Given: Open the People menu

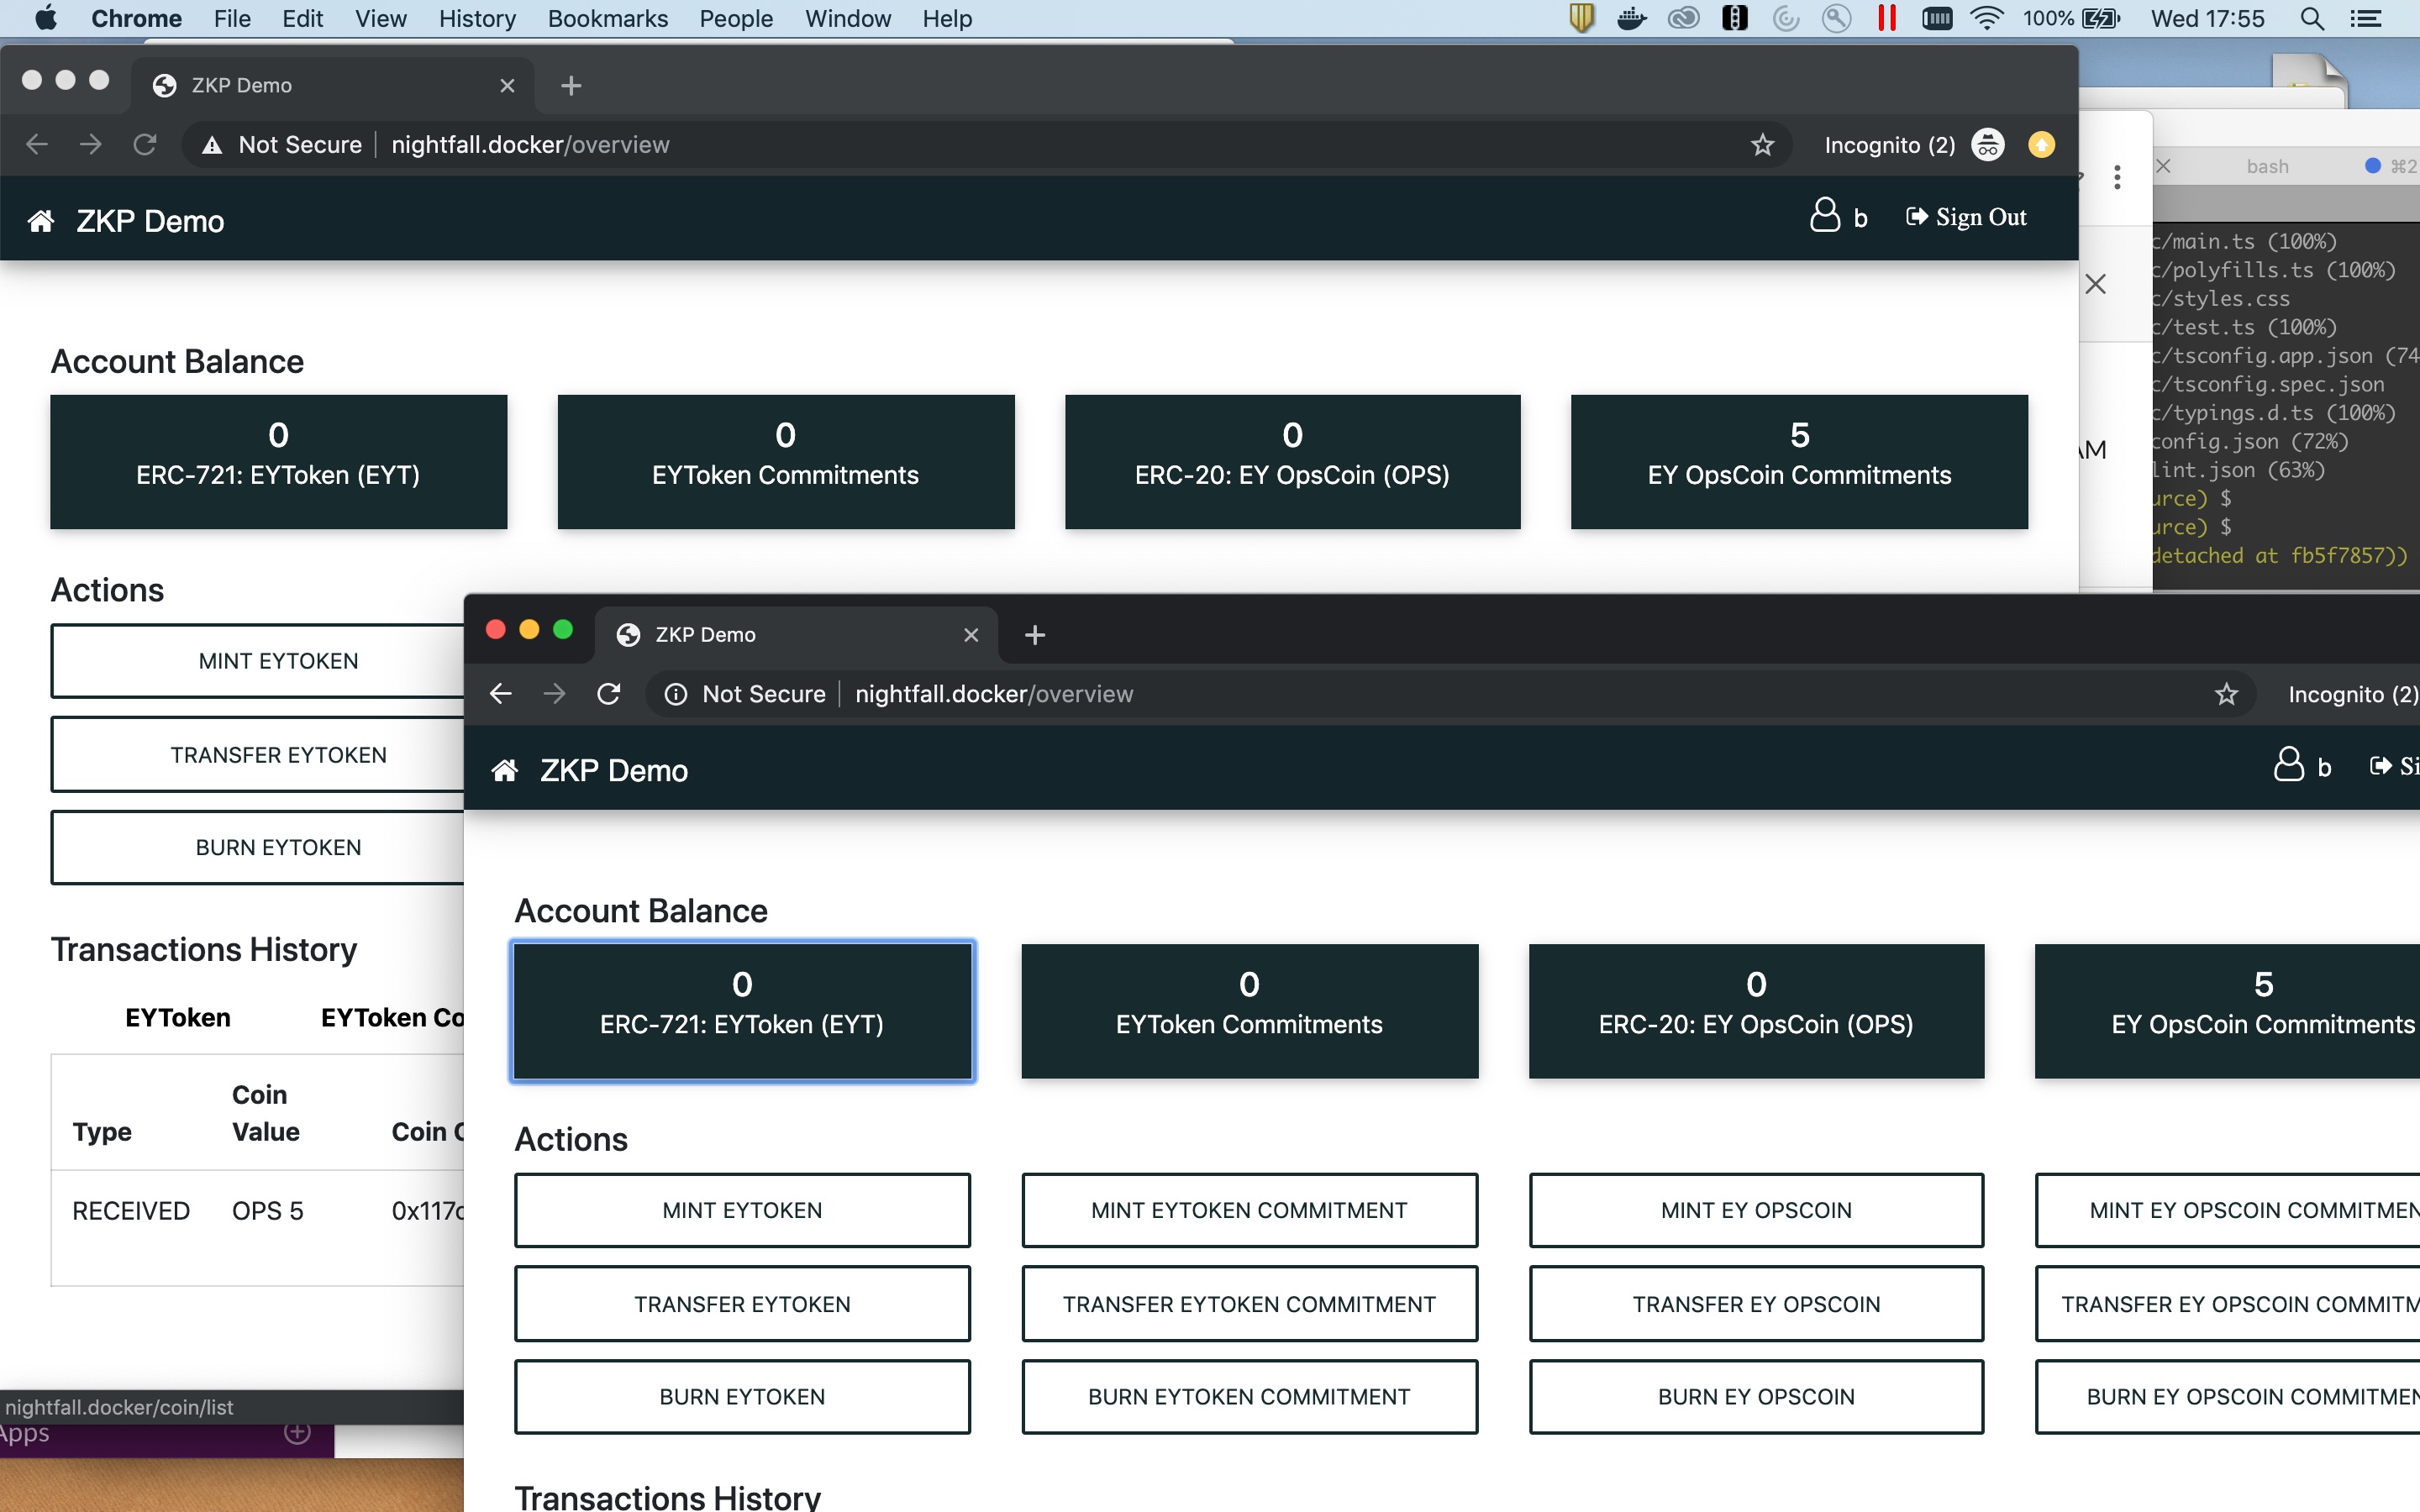Looking at the screenshot, I should [736, 18].
